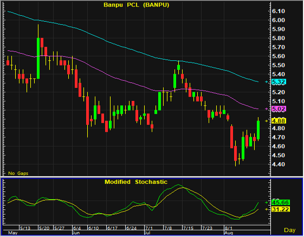
Task: Click the magenta arrow beside 5.02
Action: 267,109
